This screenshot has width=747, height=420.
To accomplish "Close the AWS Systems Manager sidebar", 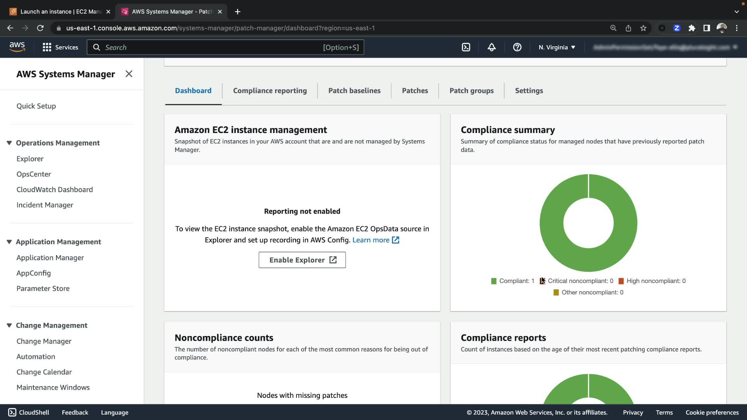I will tap(129, 74).
